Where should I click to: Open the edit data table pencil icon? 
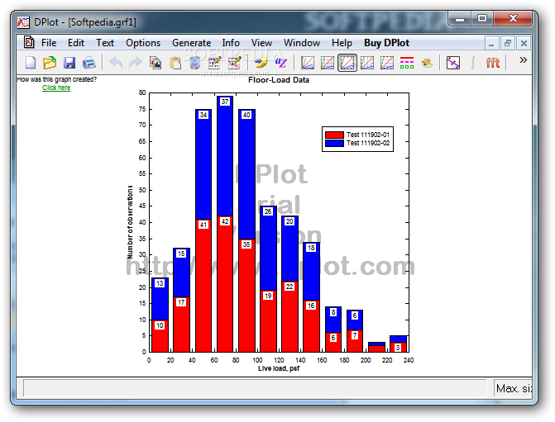pos(214,63)
